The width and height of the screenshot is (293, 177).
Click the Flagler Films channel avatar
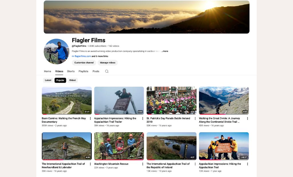56,51
